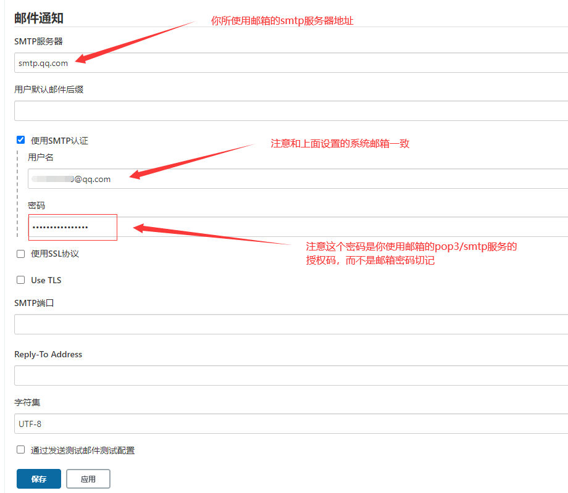Click into the SMTP端口 input field
568x493 pixels.
pyautogui.click(x=290, y=325)
